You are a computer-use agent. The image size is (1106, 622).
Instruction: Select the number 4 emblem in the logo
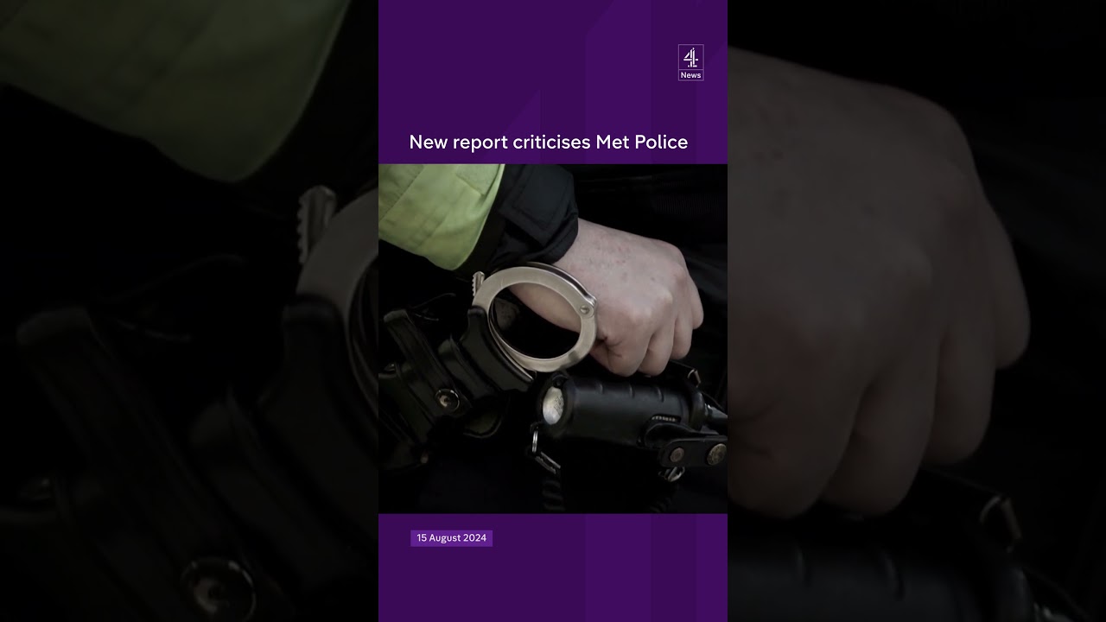(x=690, y=57)
